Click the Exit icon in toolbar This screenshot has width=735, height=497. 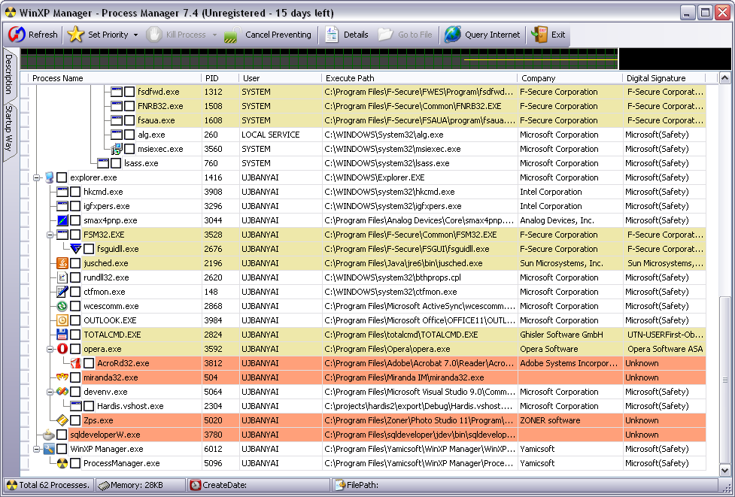539,35
